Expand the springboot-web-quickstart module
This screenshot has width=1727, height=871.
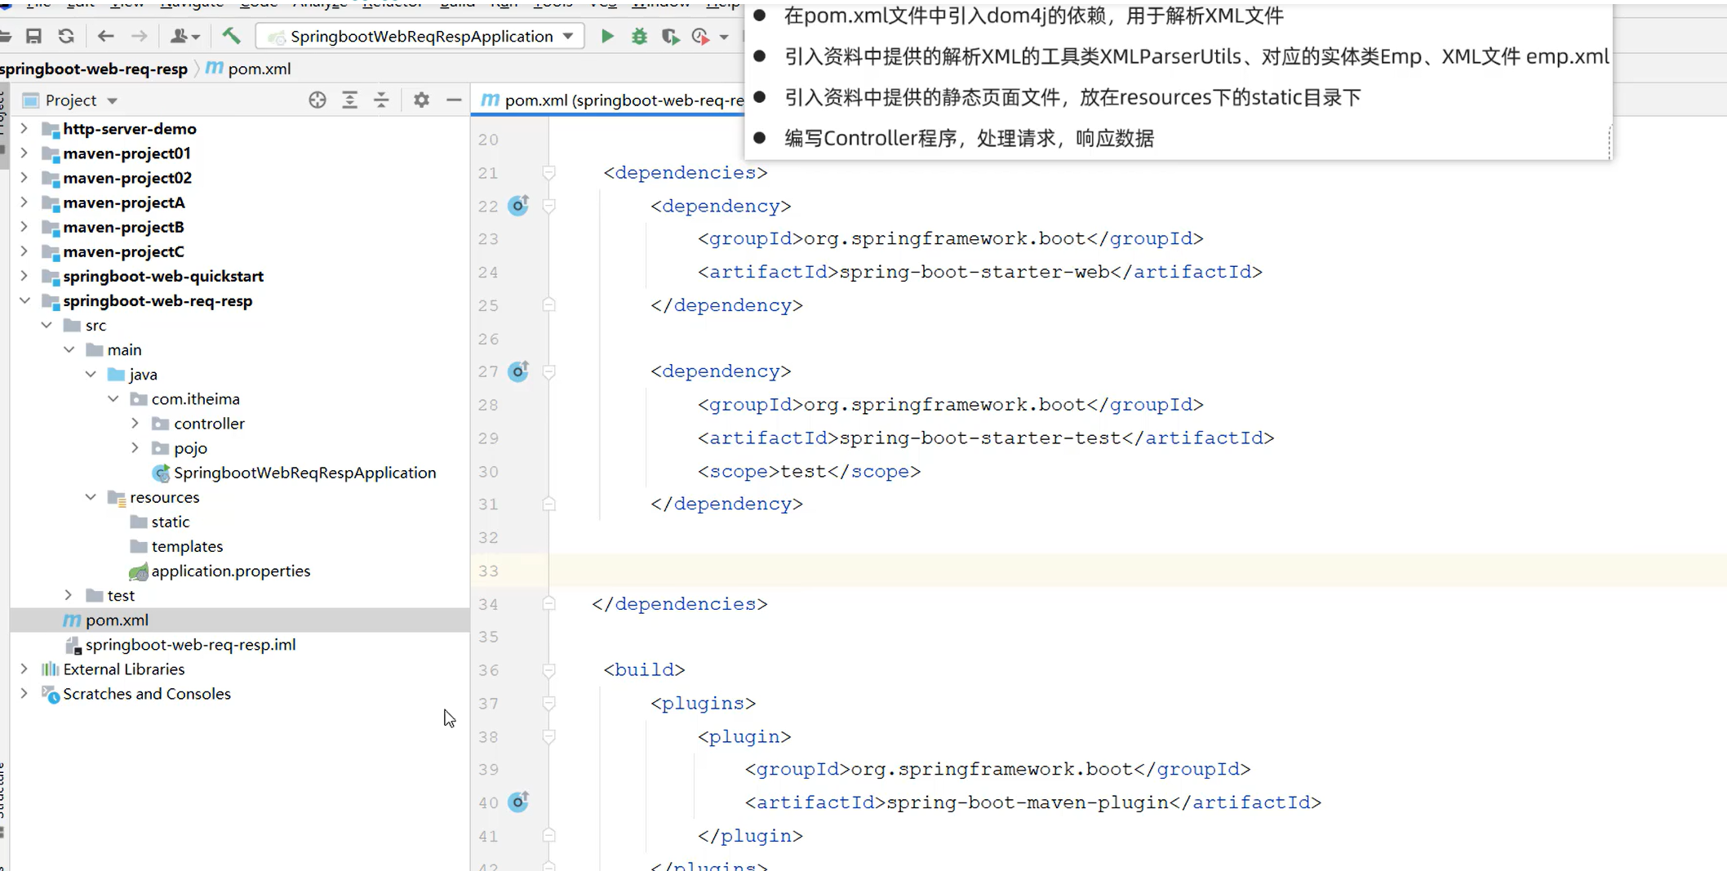click(x=24, y=276)
